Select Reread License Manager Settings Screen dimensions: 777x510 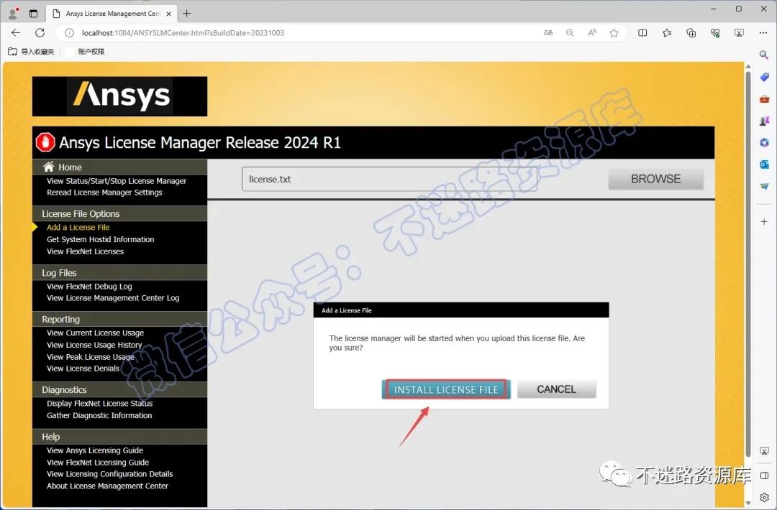(104, 193)
